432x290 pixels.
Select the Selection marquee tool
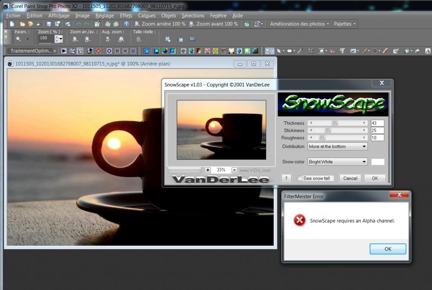pyautogui.click(x=289, y=51)
